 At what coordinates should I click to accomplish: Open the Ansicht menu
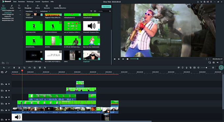38,2
